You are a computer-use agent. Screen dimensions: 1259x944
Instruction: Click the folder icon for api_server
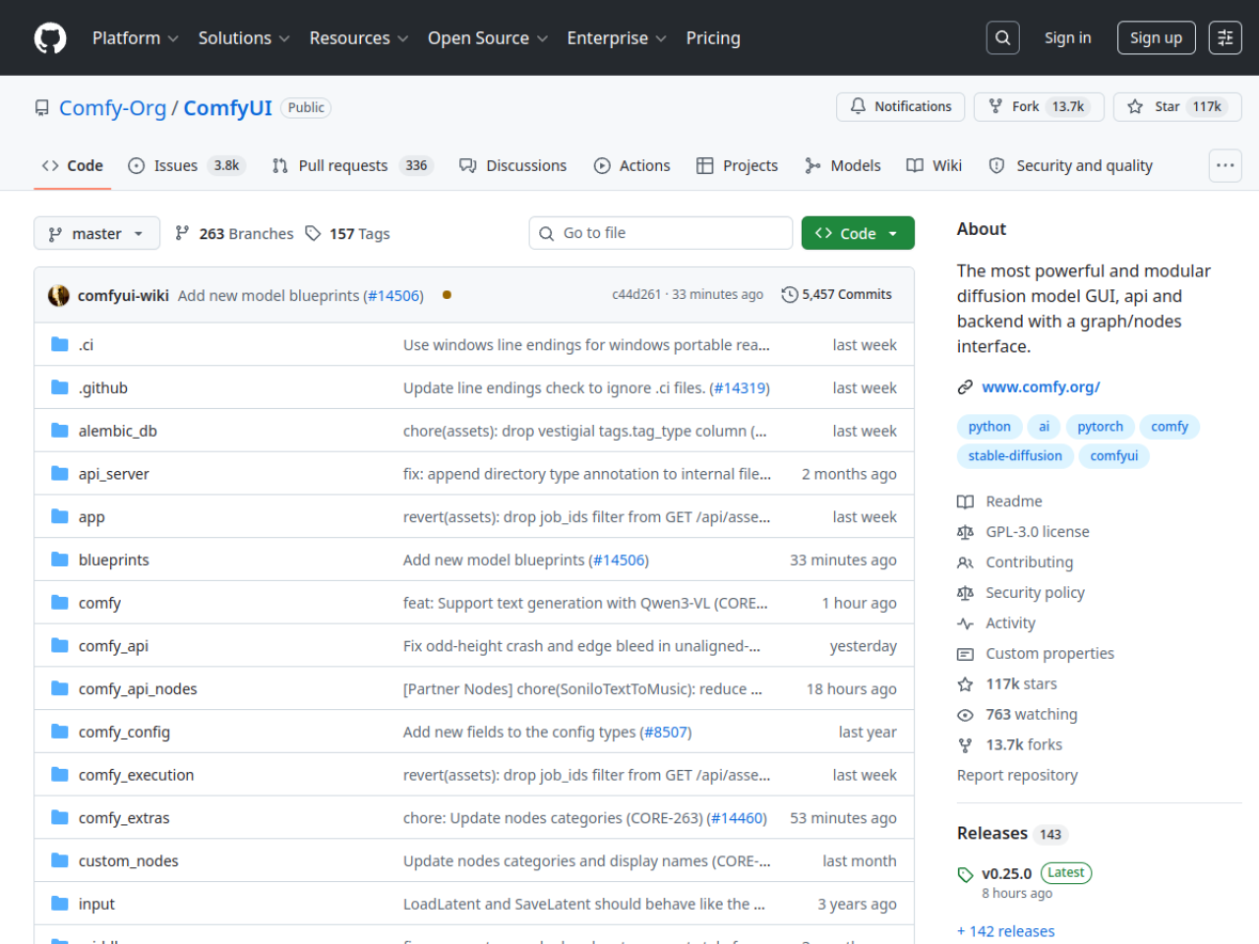(60, 473)
